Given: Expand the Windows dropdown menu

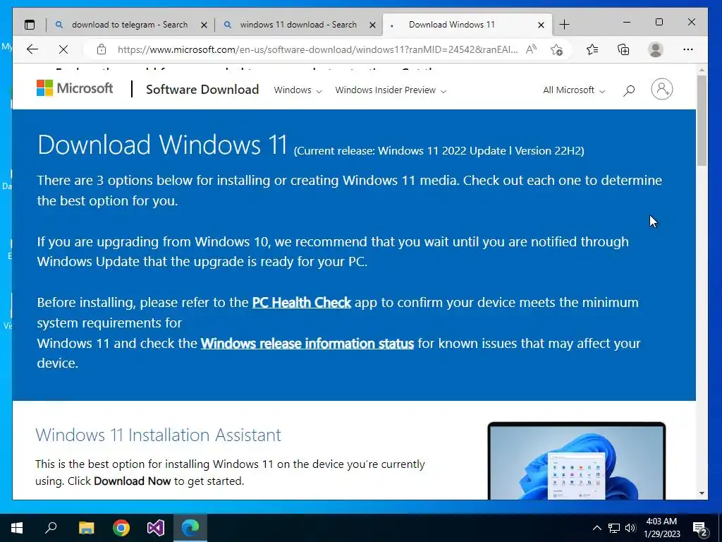Looking at the screenshot, I should point(298,90).
